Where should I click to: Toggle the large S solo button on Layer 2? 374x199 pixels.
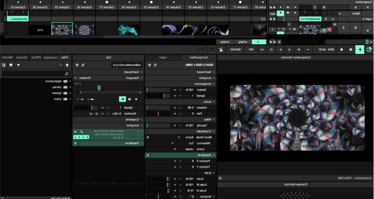coord(344,28)
